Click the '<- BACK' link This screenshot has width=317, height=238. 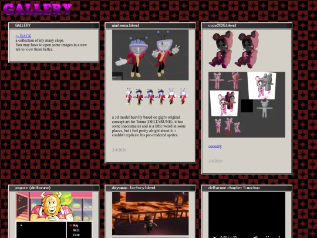23,36
